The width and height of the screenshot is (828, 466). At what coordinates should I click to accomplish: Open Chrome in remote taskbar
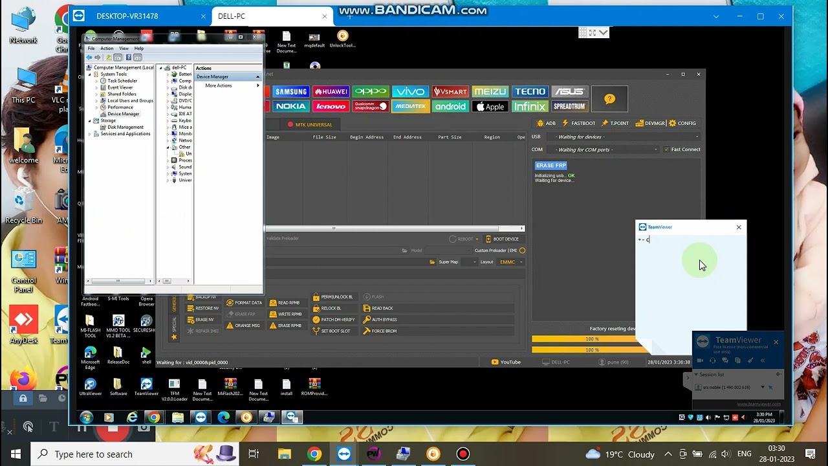pos(153,417)
